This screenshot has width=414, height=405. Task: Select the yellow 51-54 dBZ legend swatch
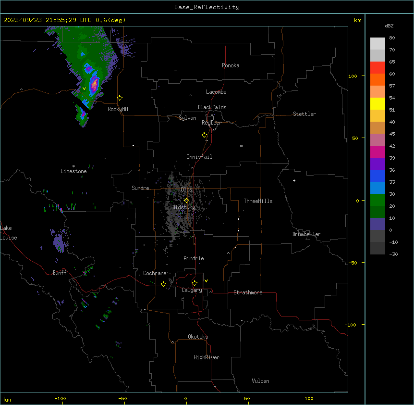click(x=377, y=103)
